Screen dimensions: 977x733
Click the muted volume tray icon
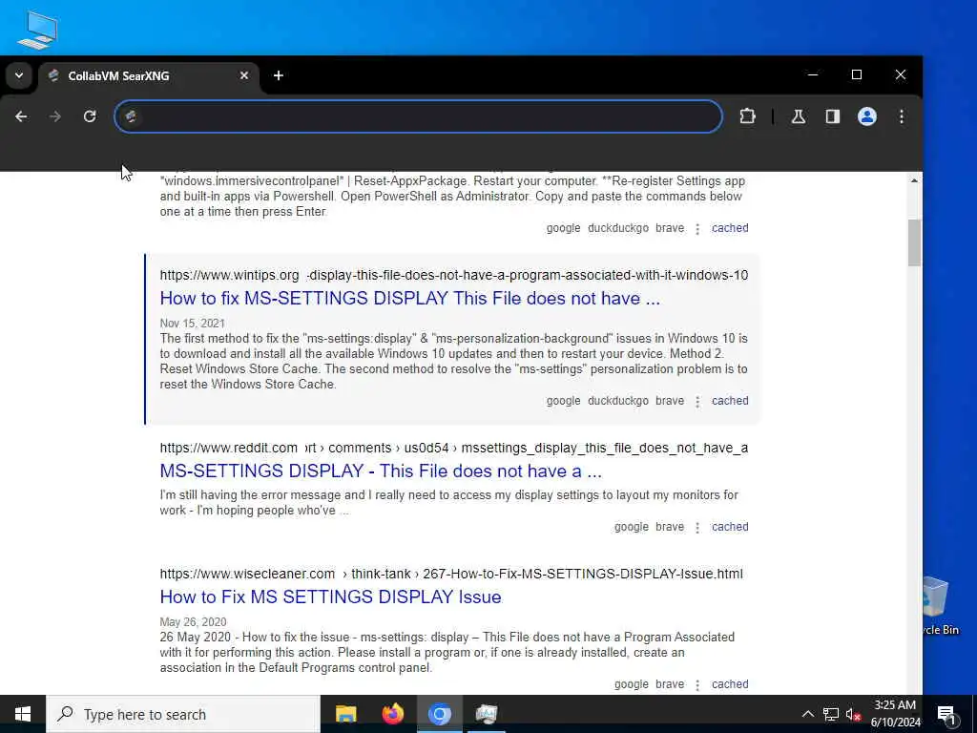(x=853, y=714)
